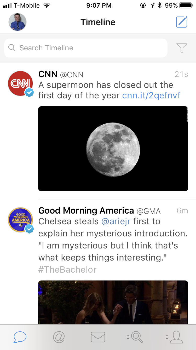Open the Direct Messages tab
The height and width of the screenshot is (350, 196).
(98, 337)
